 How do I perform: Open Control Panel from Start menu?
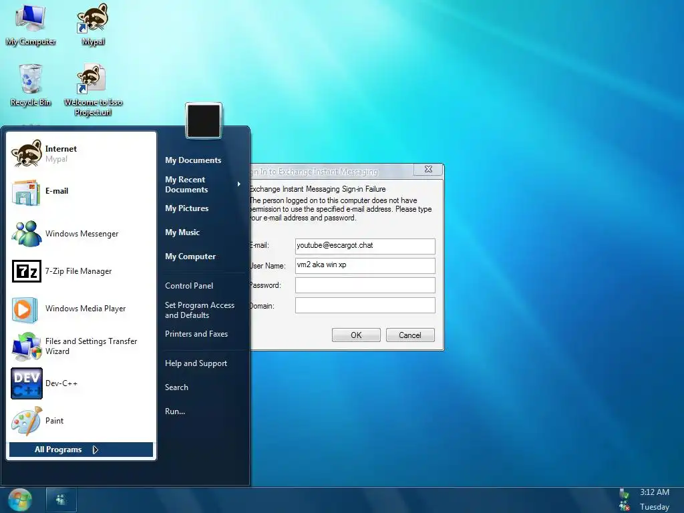[189, 286]
